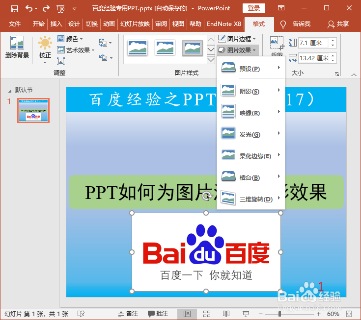This screenshot has width=361, height=320.
Task: Expand the picture styles gallery more button
Action: pyautogui.click(x=211, y=60)
